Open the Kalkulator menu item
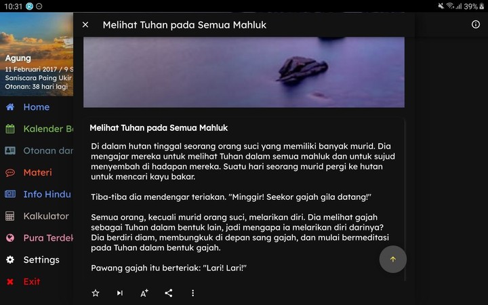 37,216
